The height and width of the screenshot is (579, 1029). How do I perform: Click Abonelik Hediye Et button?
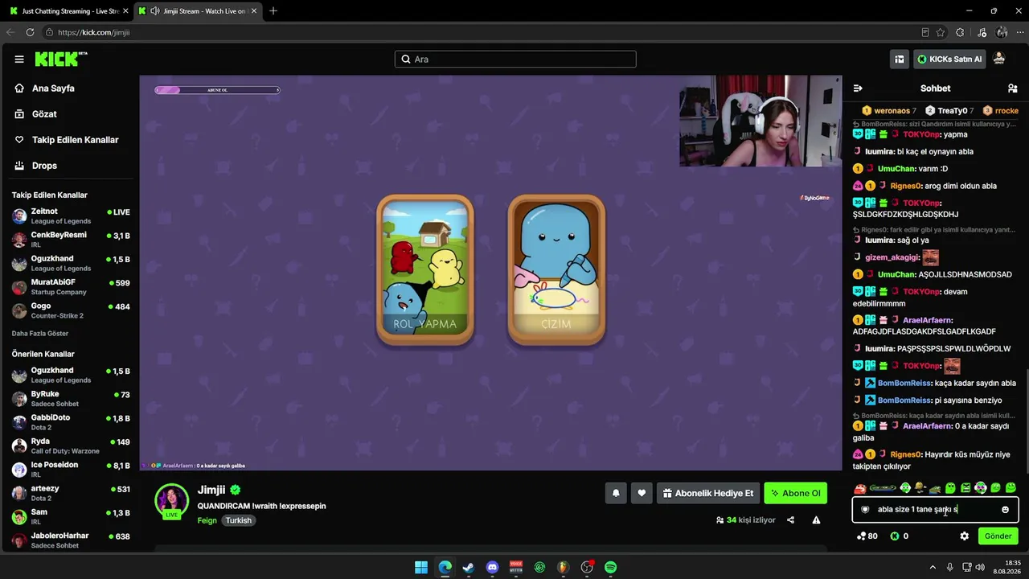(708, 493)
